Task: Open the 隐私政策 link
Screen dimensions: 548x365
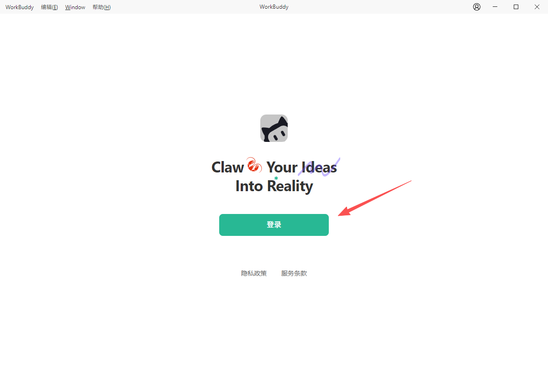Action: pos(254,273)
